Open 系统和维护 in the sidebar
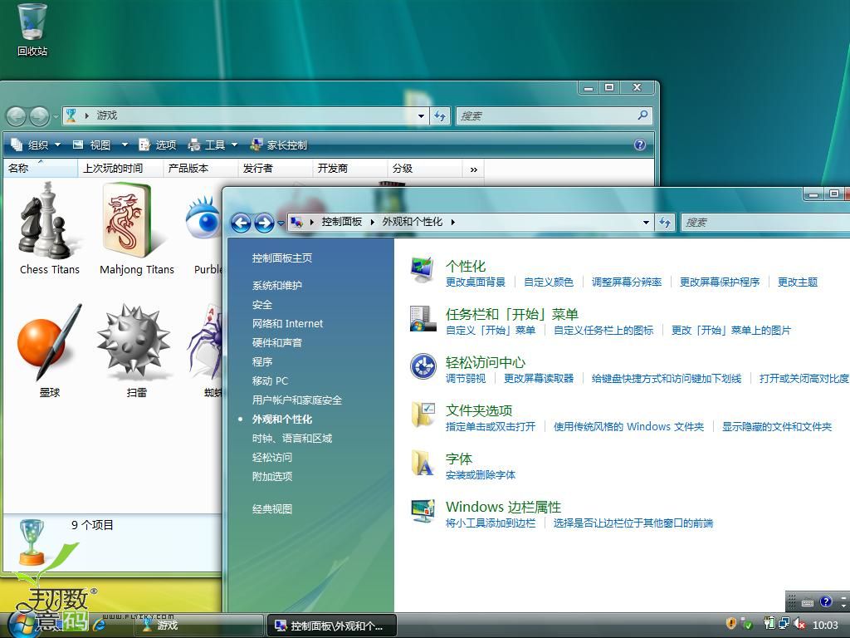This screenshot has width=850, height=638. pos(277,286)
